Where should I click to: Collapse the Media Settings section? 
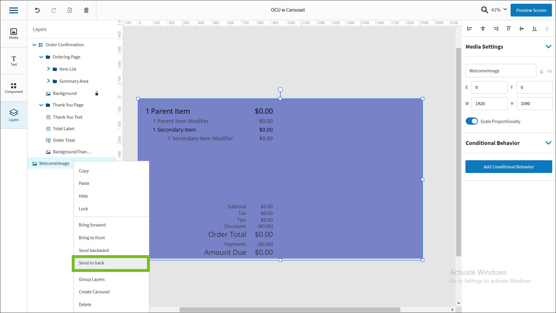[x=548, y=47]
